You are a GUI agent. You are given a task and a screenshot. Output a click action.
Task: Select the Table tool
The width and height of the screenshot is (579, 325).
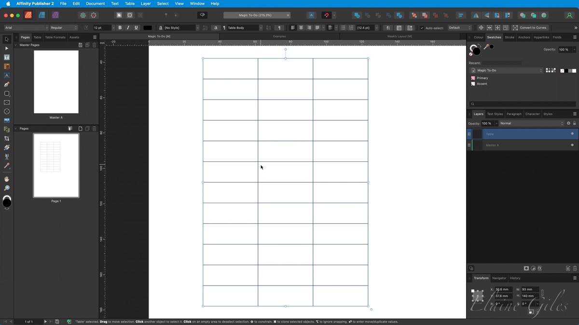7,66
